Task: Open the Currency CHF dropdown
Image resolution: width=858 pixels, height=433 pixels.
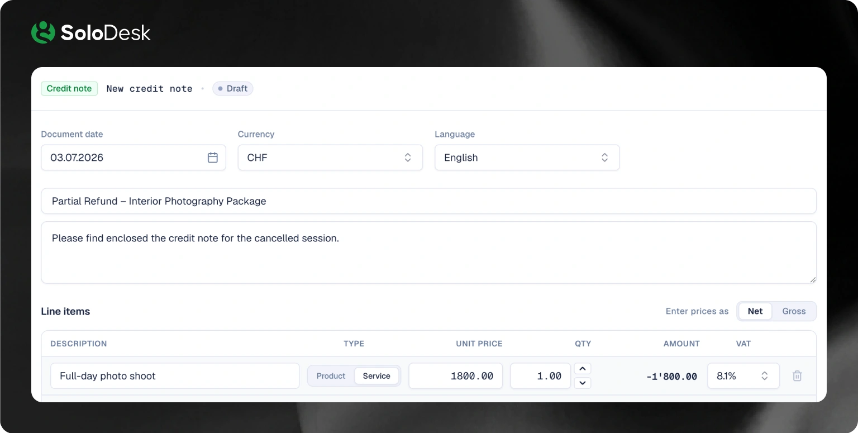Action: click(x=330, y=158)
